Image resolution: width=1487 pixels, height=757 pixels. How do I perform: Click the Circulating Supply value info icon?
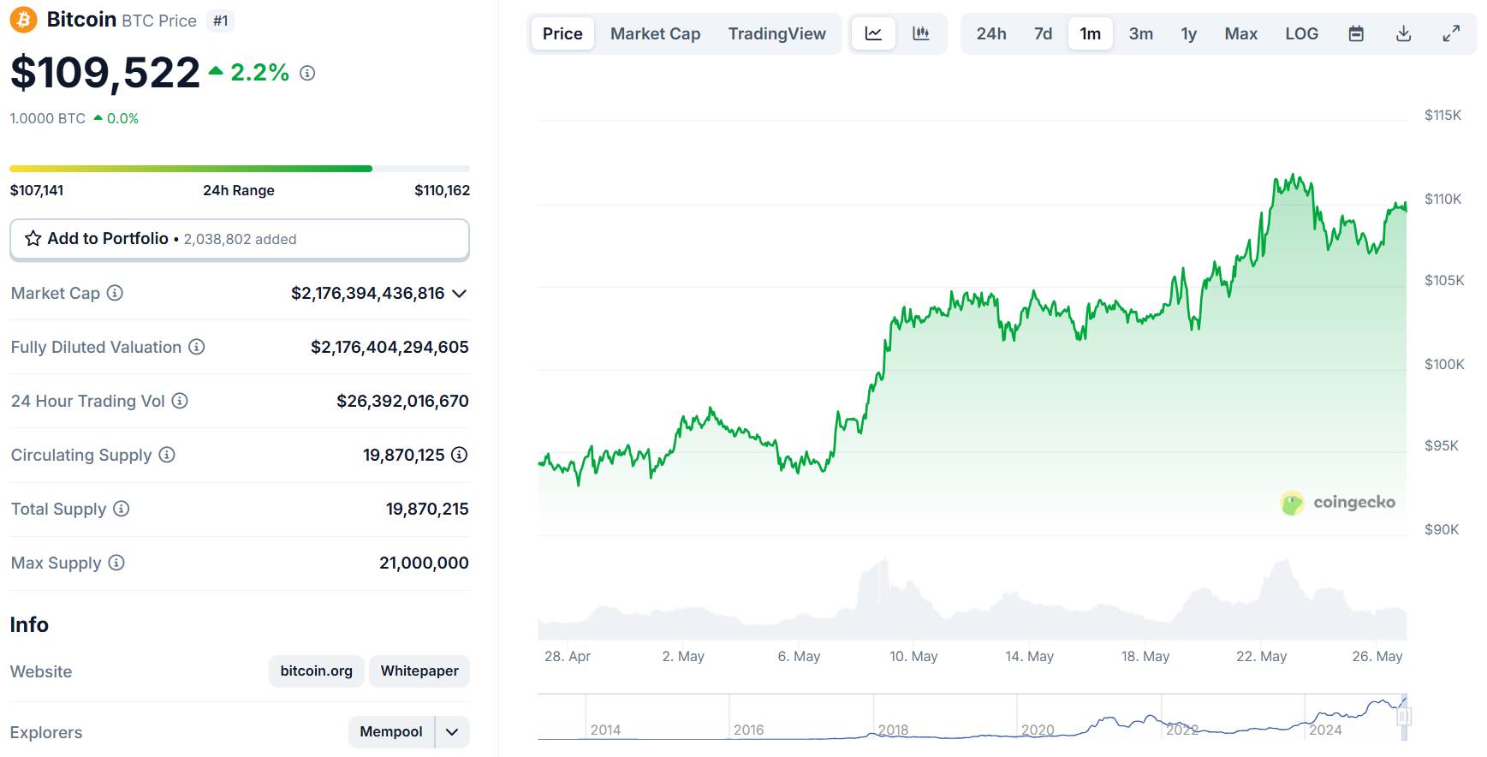point(460,455)
